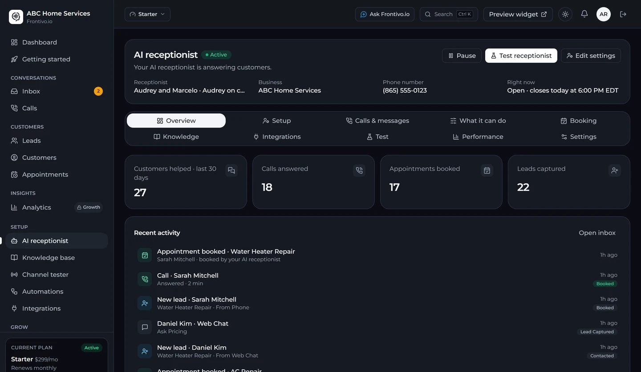
Task: Open the Calls & messages tab
Action: [377, 121]
